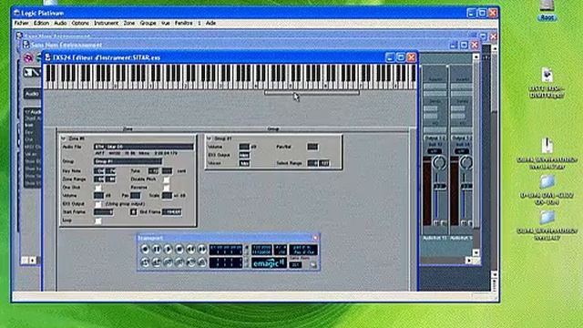Image resolution: width=583 pixels, height=328 pixels.
Task: Toggle the One Shot checkbox
Action: pos(97,188)
